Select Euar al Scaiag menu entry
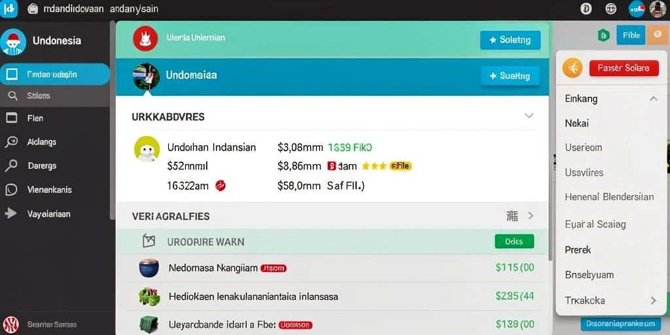This screenshot has width=670, height=335. pyautogui.click(x=595, y=224)
